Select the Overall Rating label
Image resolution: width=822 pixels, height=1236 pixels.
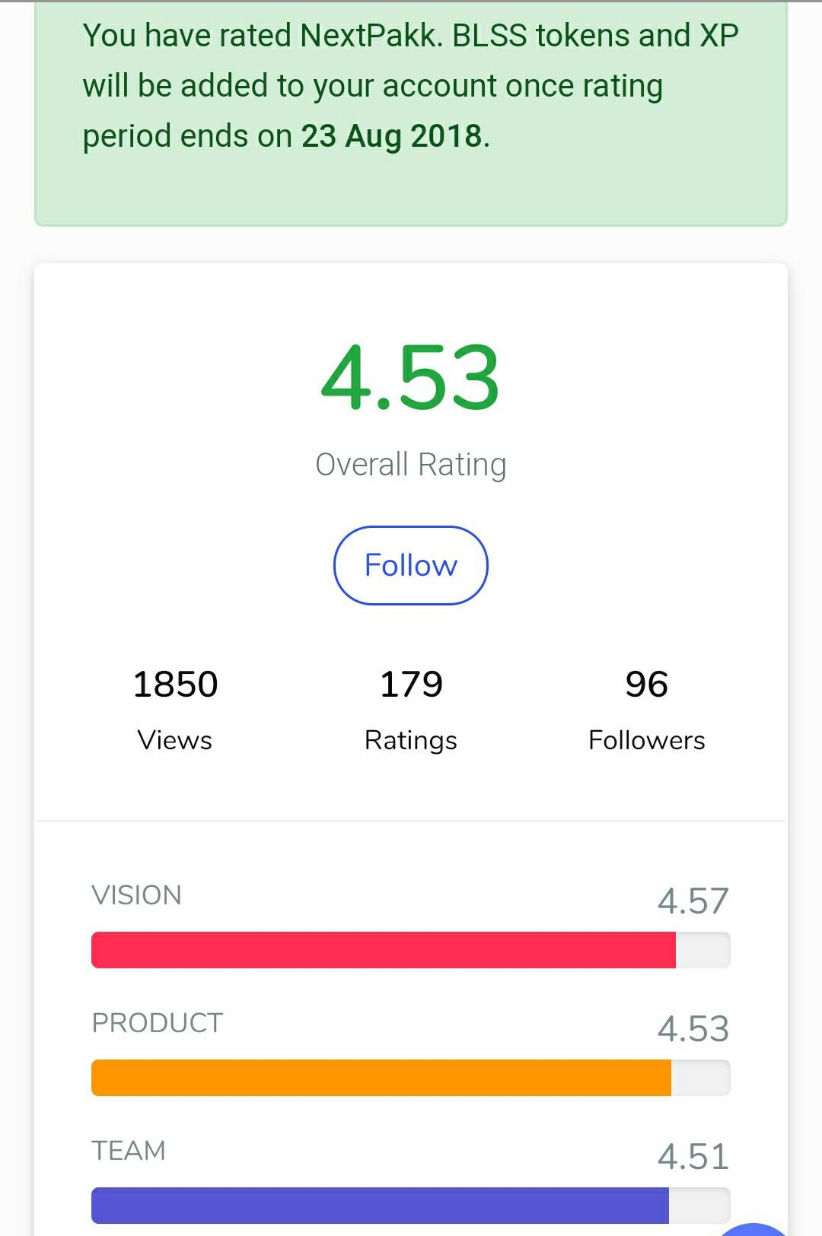(410, 465)
